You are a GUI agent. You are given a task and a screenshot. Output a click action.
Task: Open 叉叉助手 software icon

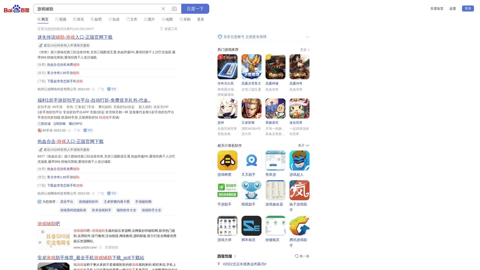(x=251, y=160)
